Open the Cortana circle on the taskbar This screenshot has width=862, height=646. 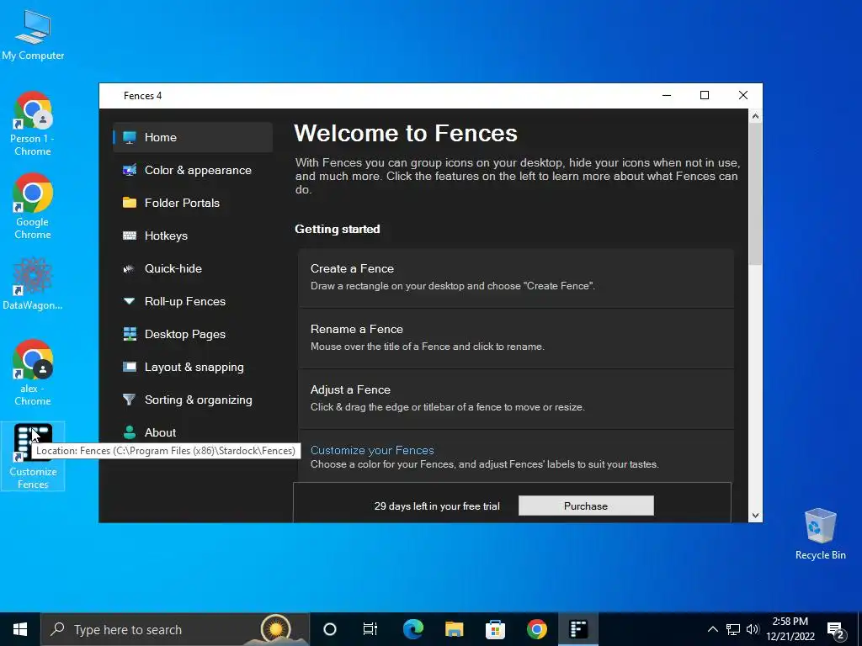pyautogui.click(x=330, y=629)
